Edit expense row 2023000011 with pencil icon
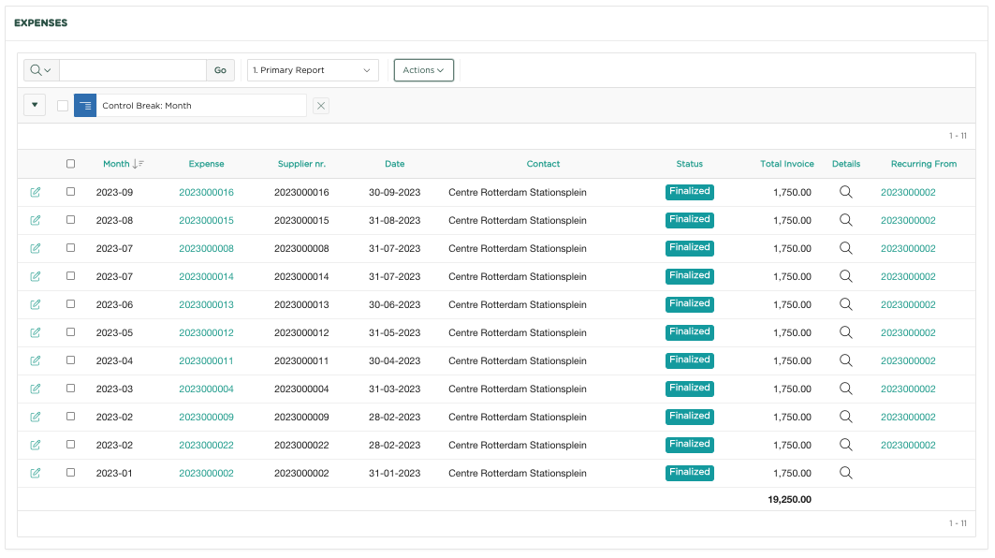This screenshot has width=995, height=558. 36,360
